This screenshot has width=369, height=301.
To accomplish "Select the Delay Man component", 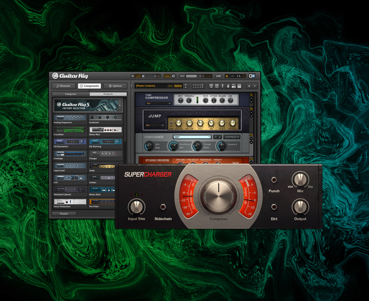I will pyautogui.click(x=106, y=131).
